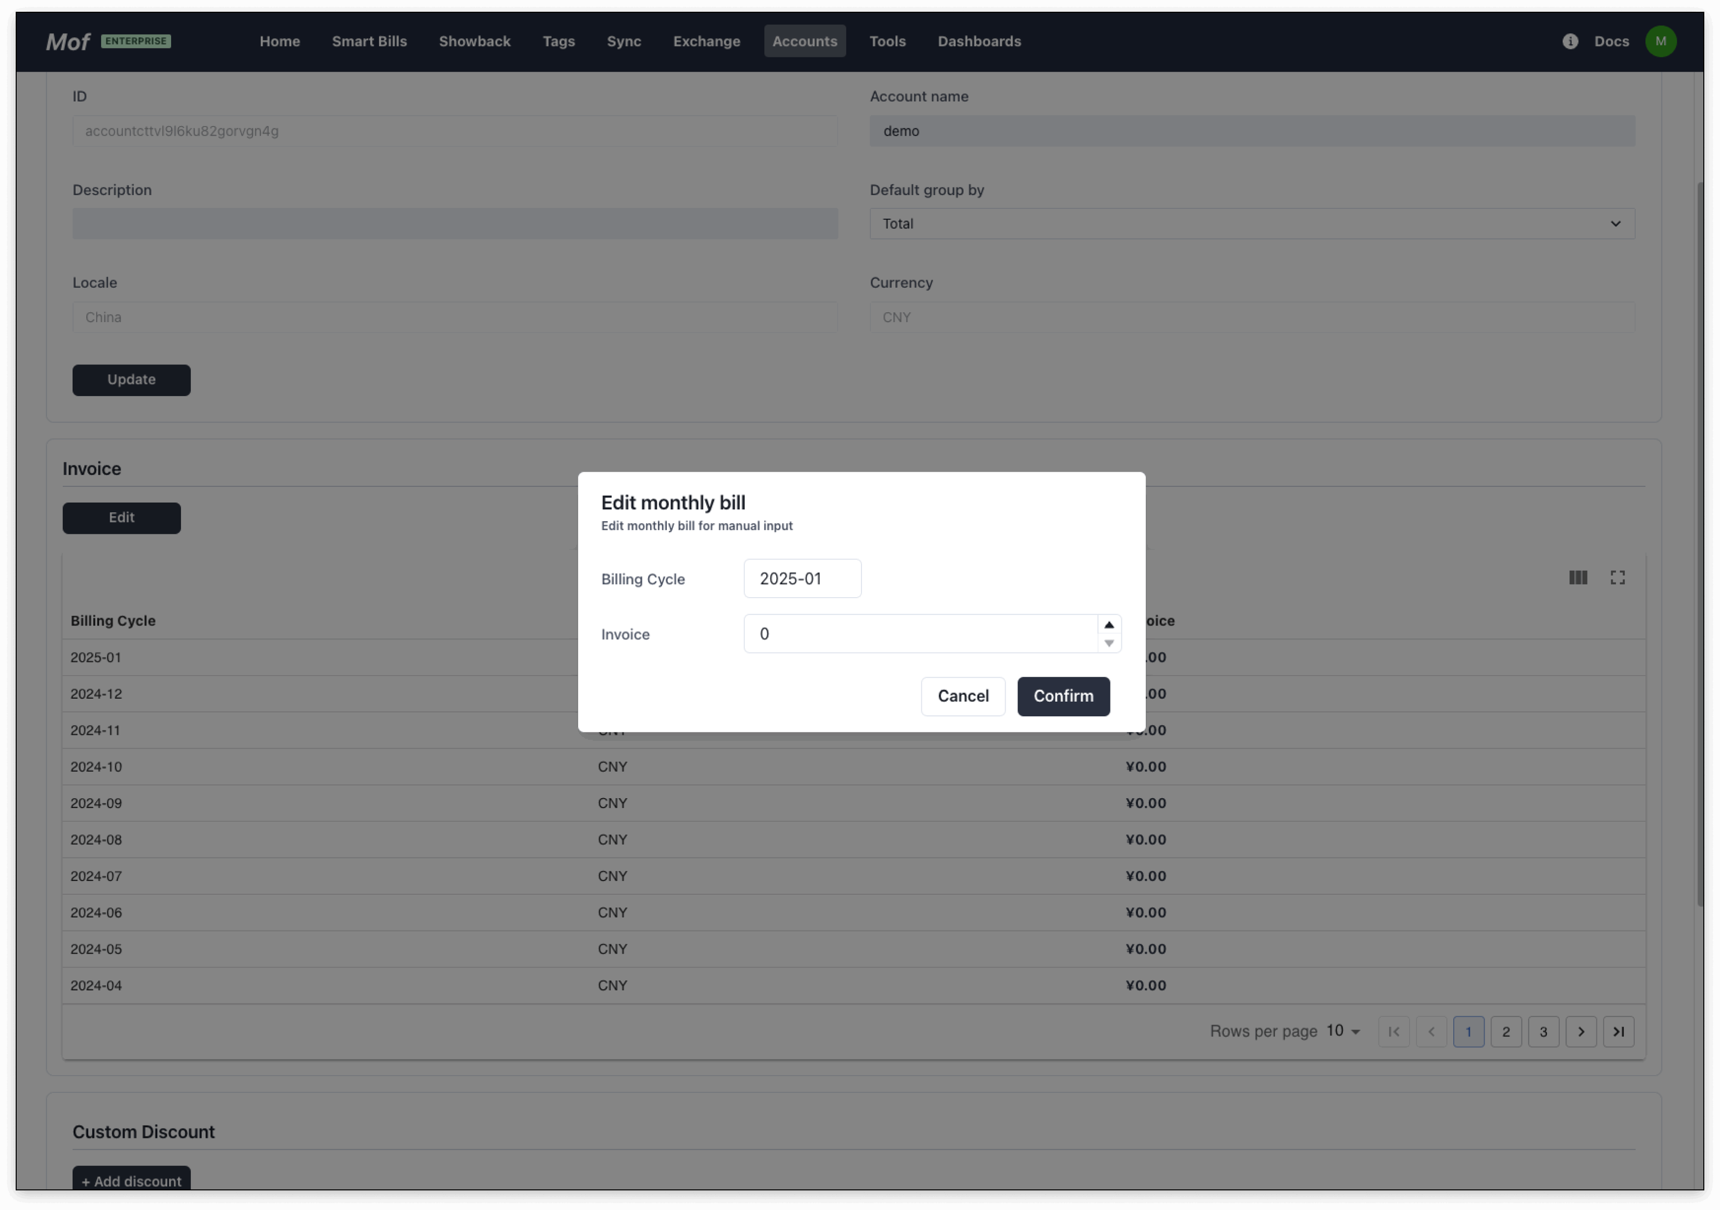Click the ID field with account identifier
1720x1210 pixels.
click(x=455, y=131)
